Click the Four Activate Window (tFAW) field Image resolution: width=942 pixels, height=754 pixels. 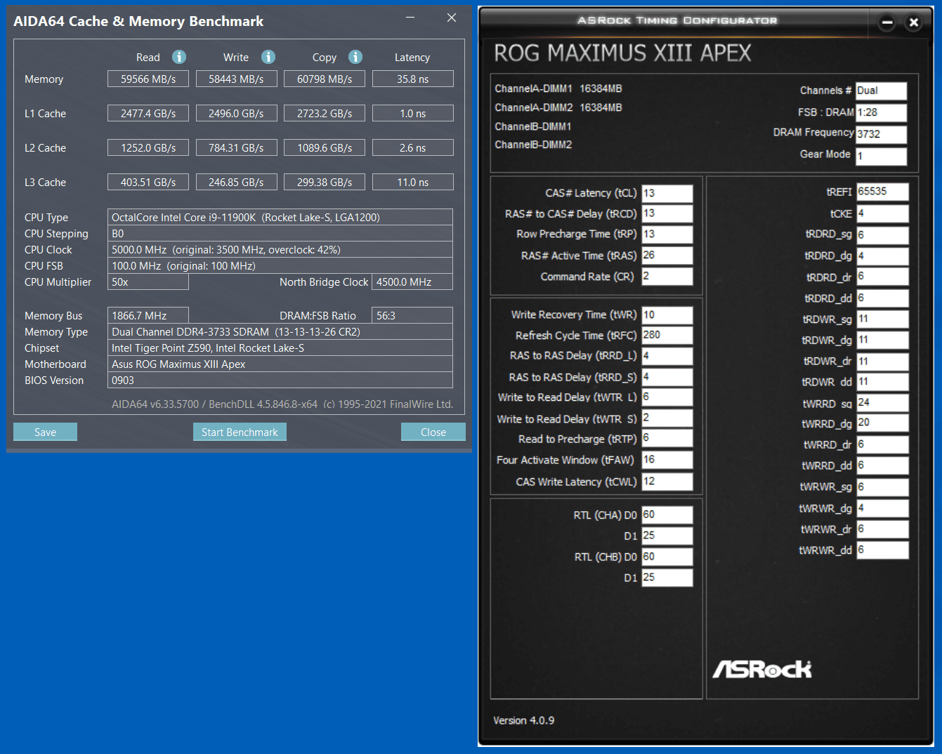667,460
